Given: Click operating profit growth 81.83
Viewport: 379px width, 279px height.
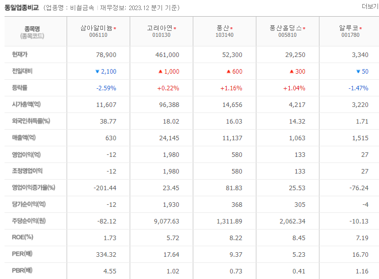Looking at the screenshot, I should pyautogui.click(x=234, y=188).
